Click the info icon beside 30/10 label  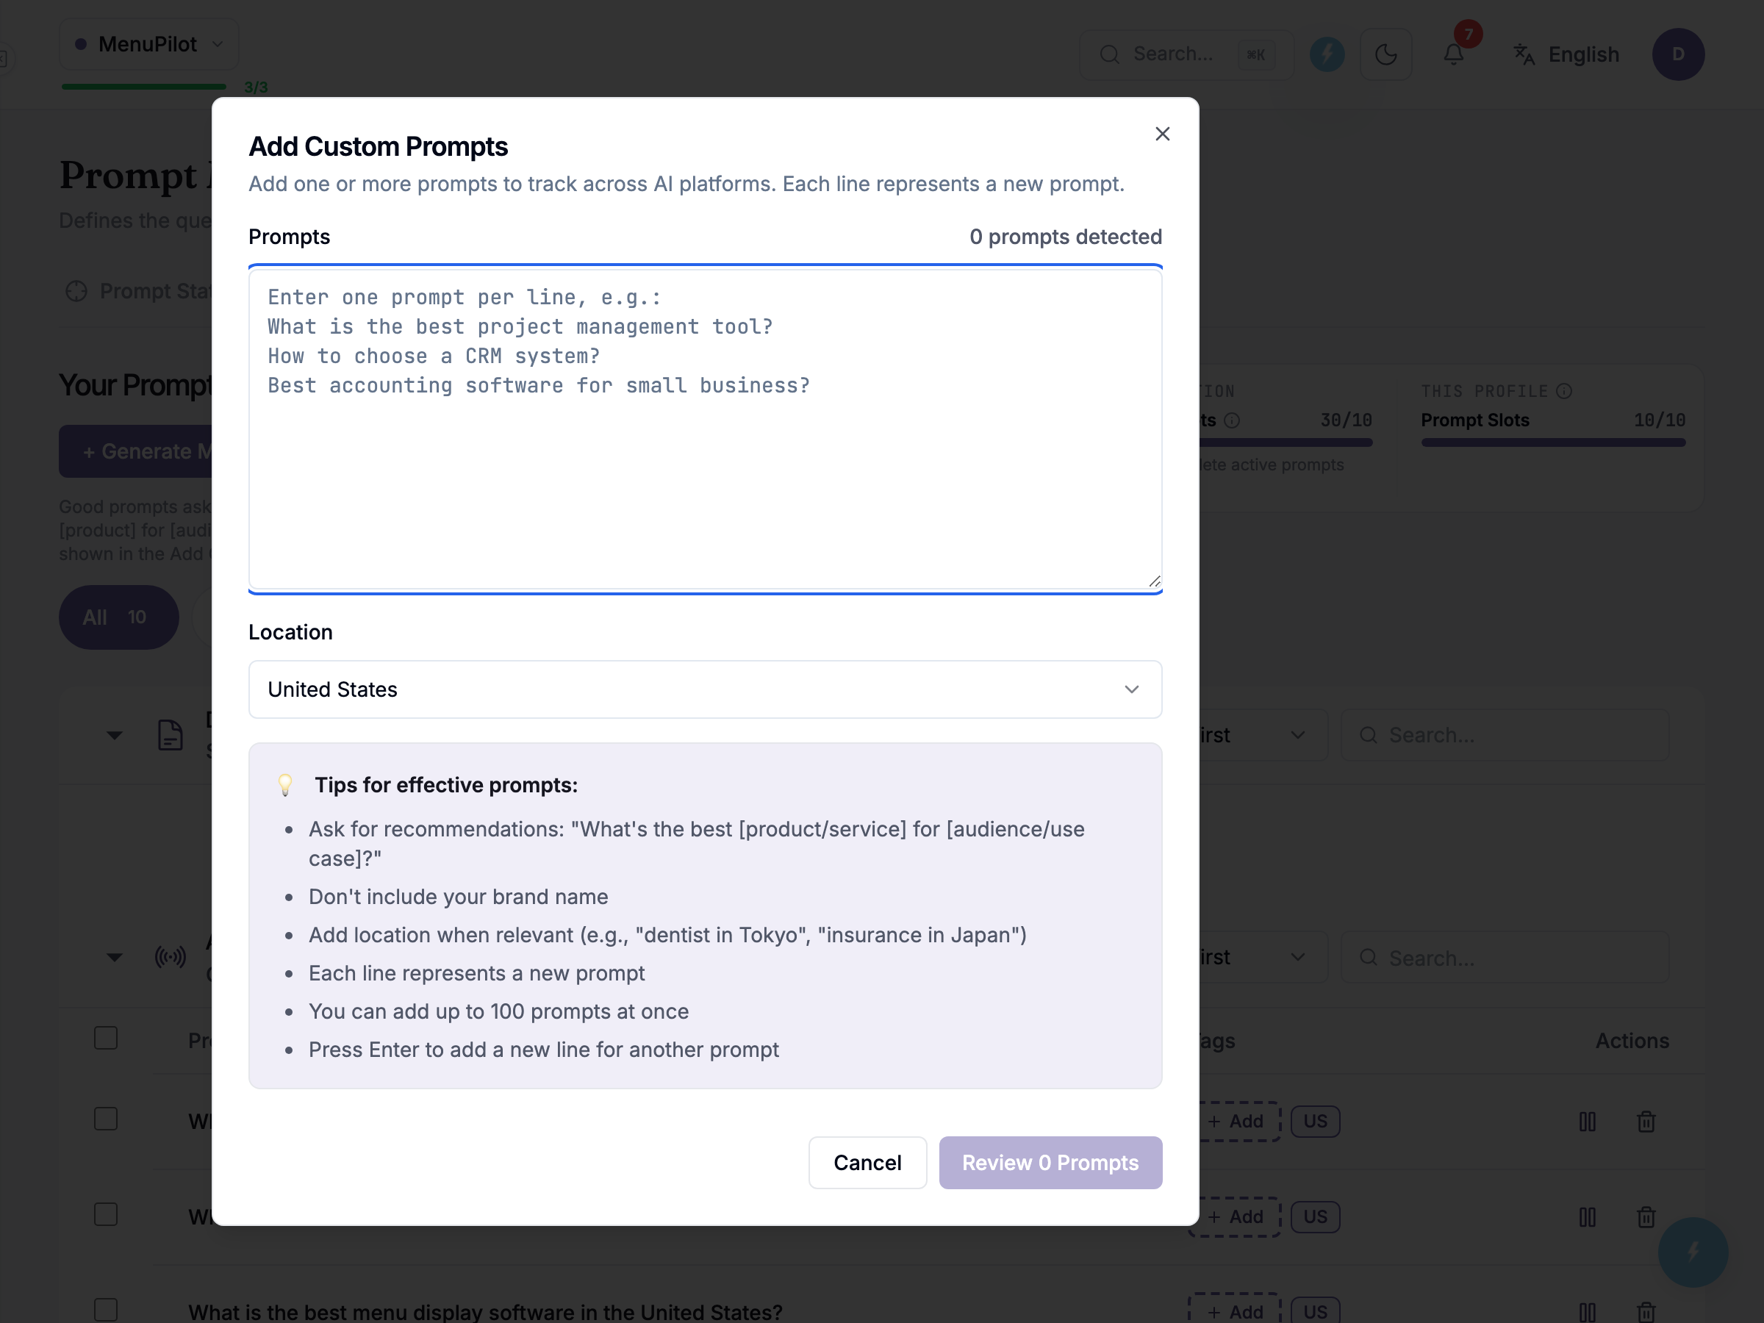(x=1231, y=420)
